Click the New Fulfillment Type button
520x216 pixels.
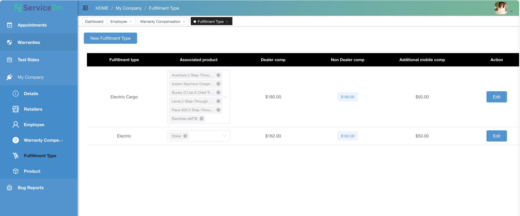coord(110,38)
